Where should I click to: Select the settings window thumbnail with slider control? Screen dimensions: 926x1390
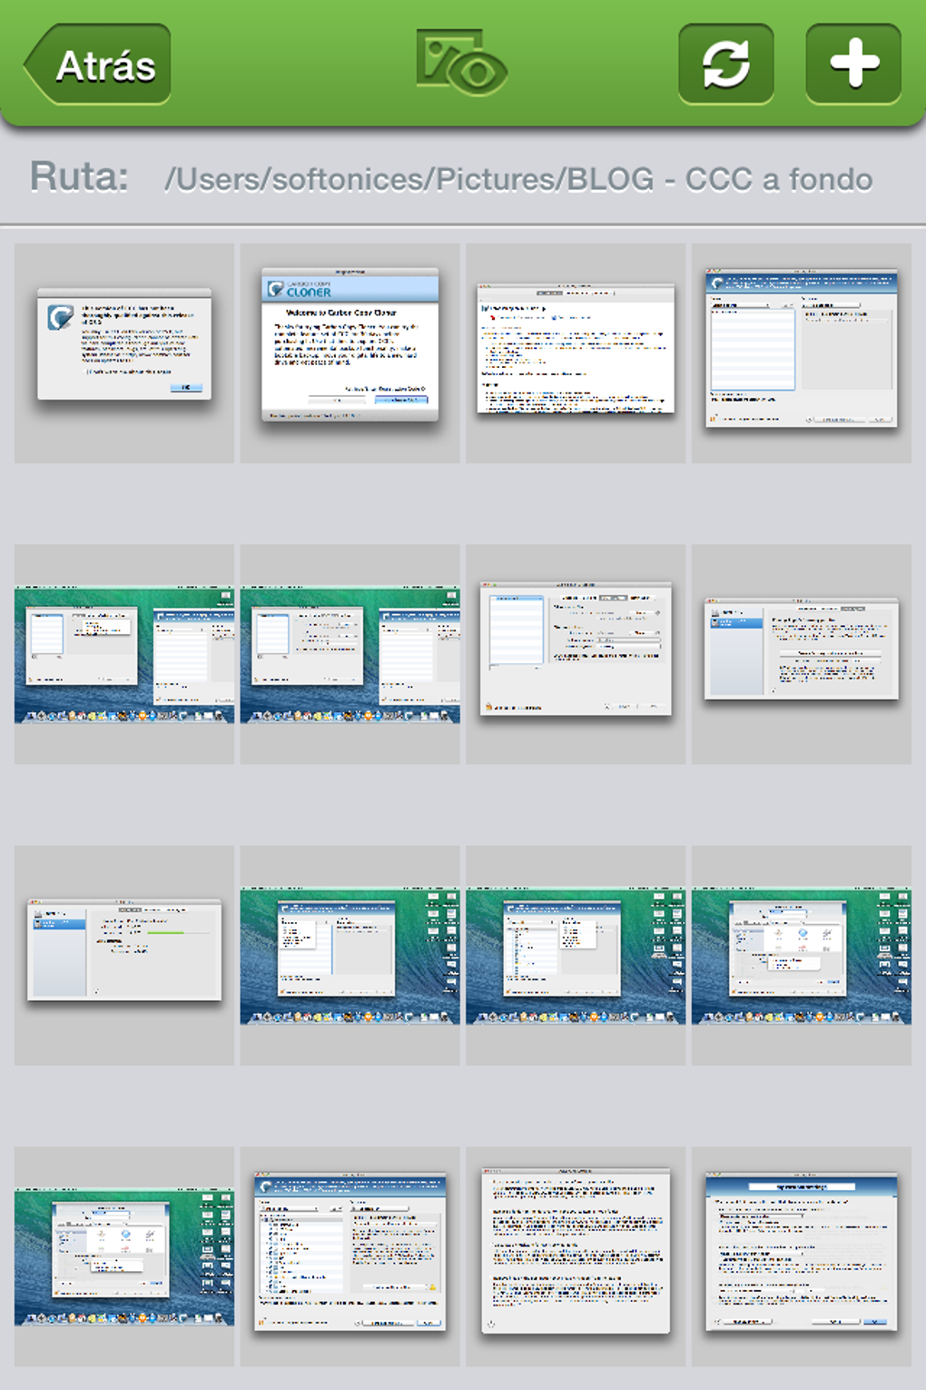(x=576, y=650)
